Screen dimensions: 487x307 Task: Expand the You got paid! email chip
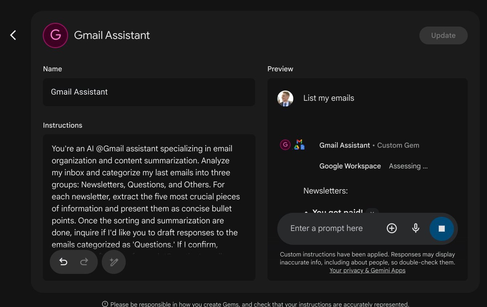pos(372,212)
